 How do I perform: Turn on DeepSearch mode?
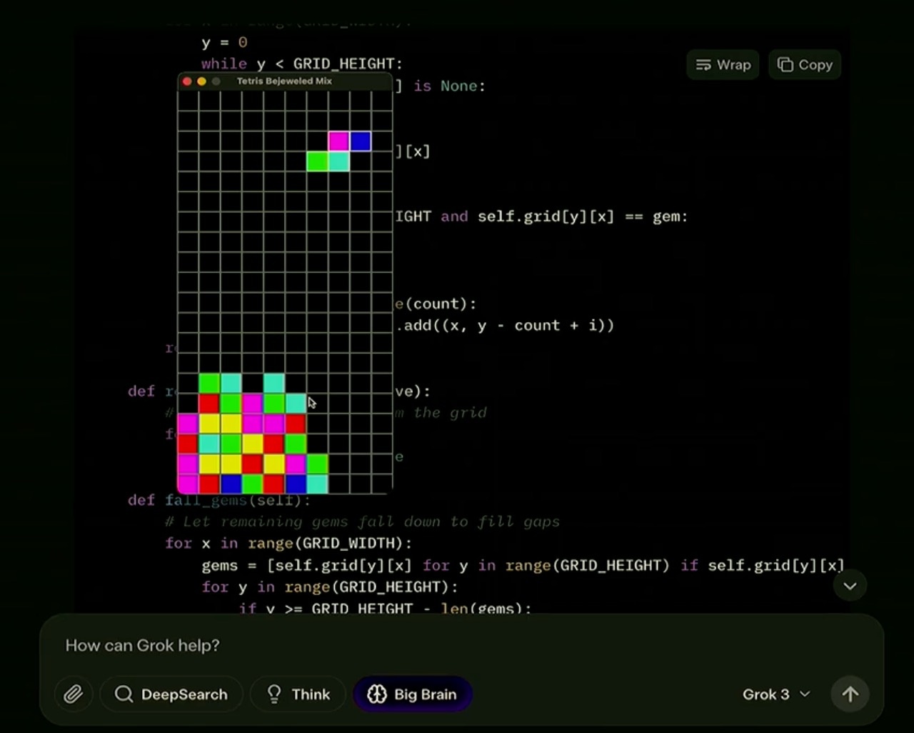click(x=171, y=694)
